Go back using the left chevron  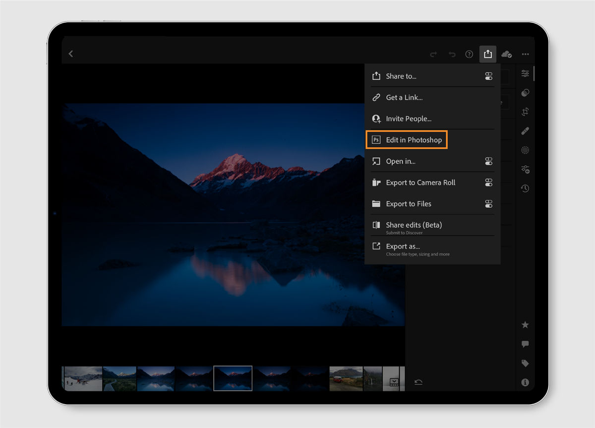point(71,54)
